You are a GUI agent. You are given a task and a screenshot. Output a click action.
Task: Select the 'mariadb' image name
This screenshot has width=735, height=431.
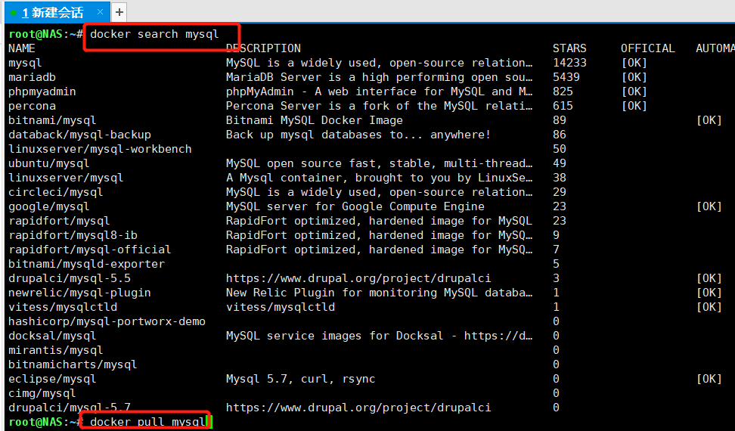tap(32, 77)
